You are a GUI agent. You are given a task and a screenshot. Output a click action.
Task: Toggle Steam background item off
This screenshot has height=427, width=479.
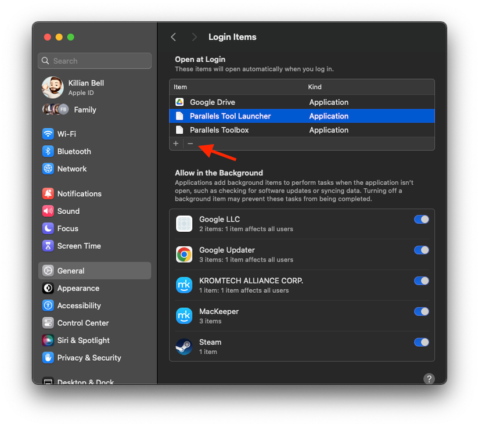[421, 342]
